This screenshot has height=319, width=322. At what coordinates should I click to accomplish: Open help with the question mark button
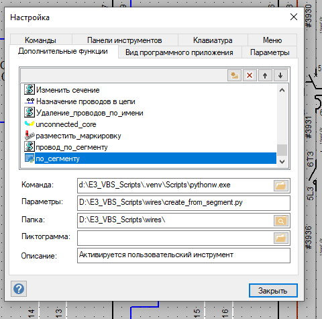coord(19,289)
